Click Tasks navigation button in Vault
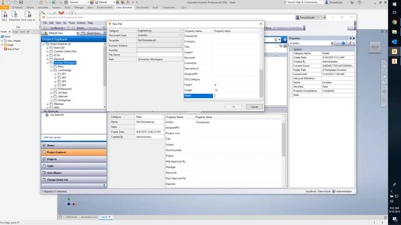Viewport: 401px width, 225px height. (x=74, y=166)
